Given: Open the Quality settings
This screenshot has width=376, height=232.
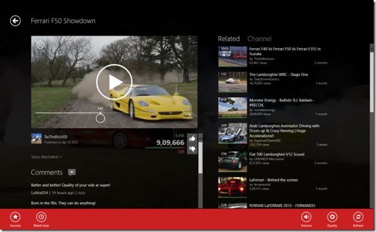Looking at the screenshot, I should click(x=332, y=219).
